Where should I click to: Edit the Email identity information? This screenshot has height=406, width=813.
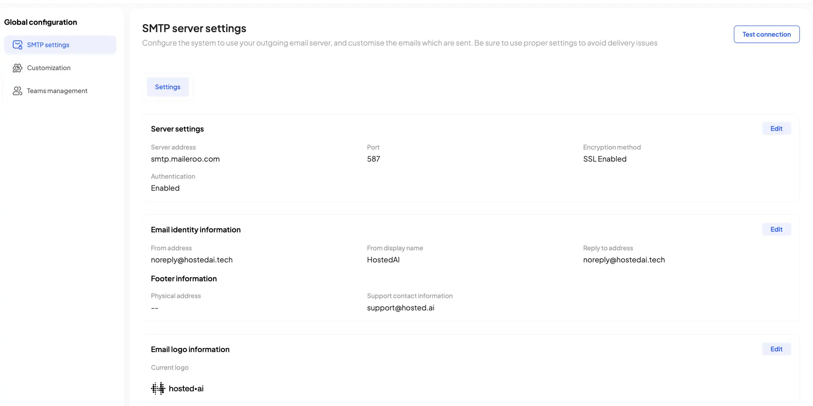pos(776,229)
